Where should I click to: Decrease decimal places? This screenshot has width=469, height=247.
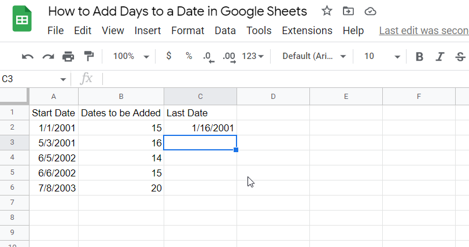coord(209,57)
